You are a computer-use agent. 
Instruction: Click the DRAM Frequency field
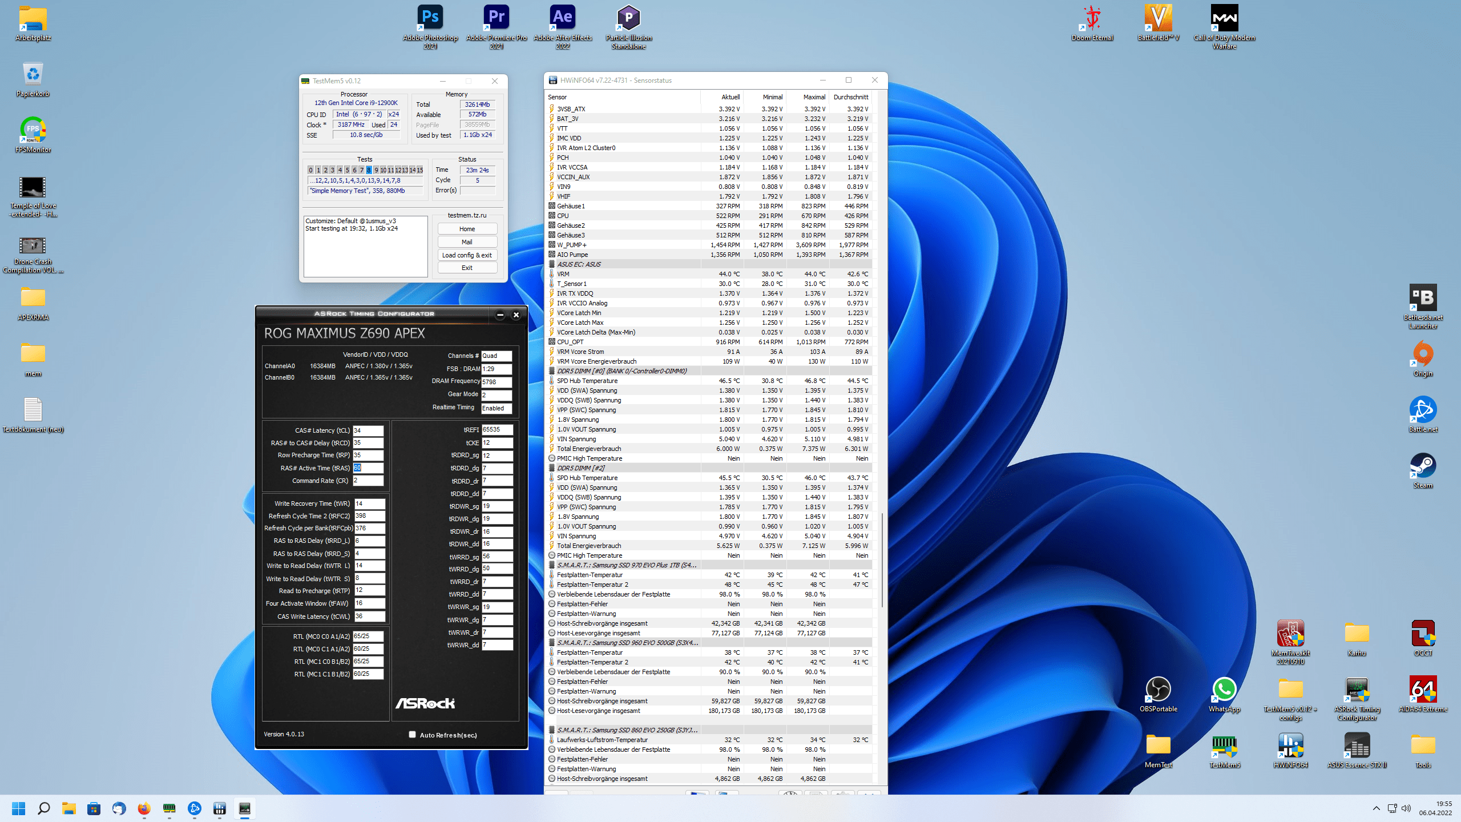(497, 382)
